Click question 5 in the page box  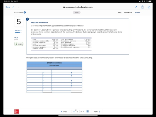pyautogui.click(x=74, y=112)
